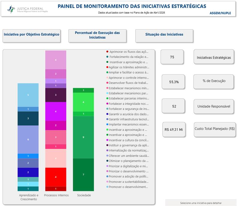Select legend dot Incentivar a cultura da concil
This screenshot has width=240, height=206.
[107, 140]
